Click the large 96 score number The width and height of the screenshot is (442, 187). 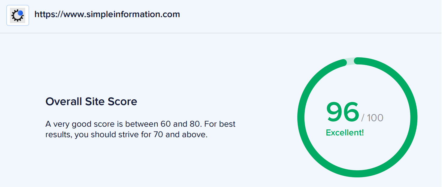[343, 112]
